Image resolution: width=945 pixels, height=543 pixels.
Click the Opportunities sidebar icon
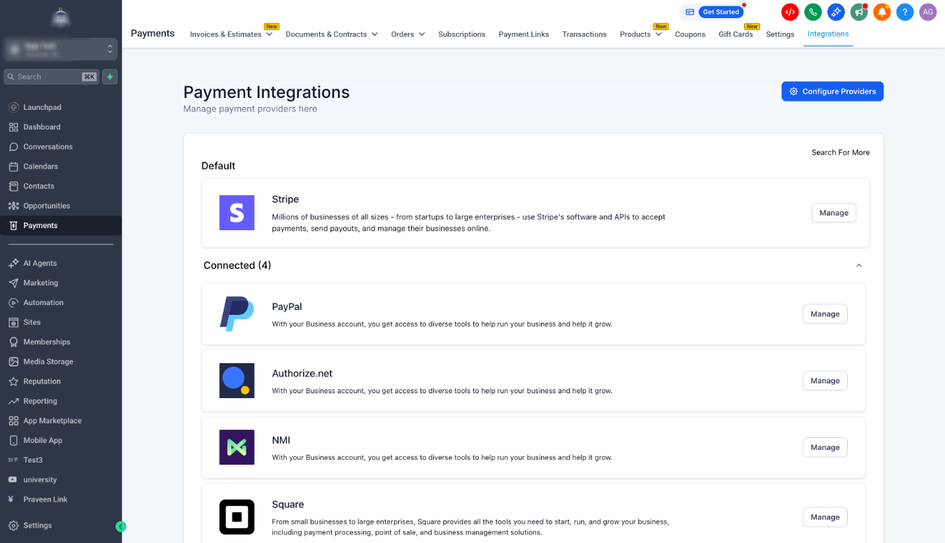[13, 206]
